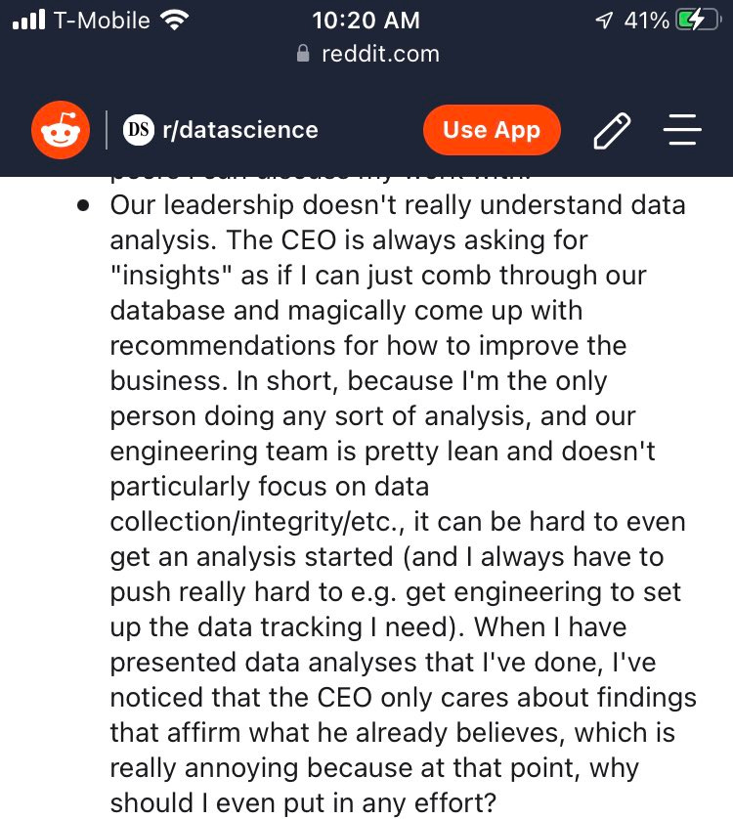This screenshot has width=733, height=819.
Task: Select the DS subreddit avatar
Action: point(137,129)
